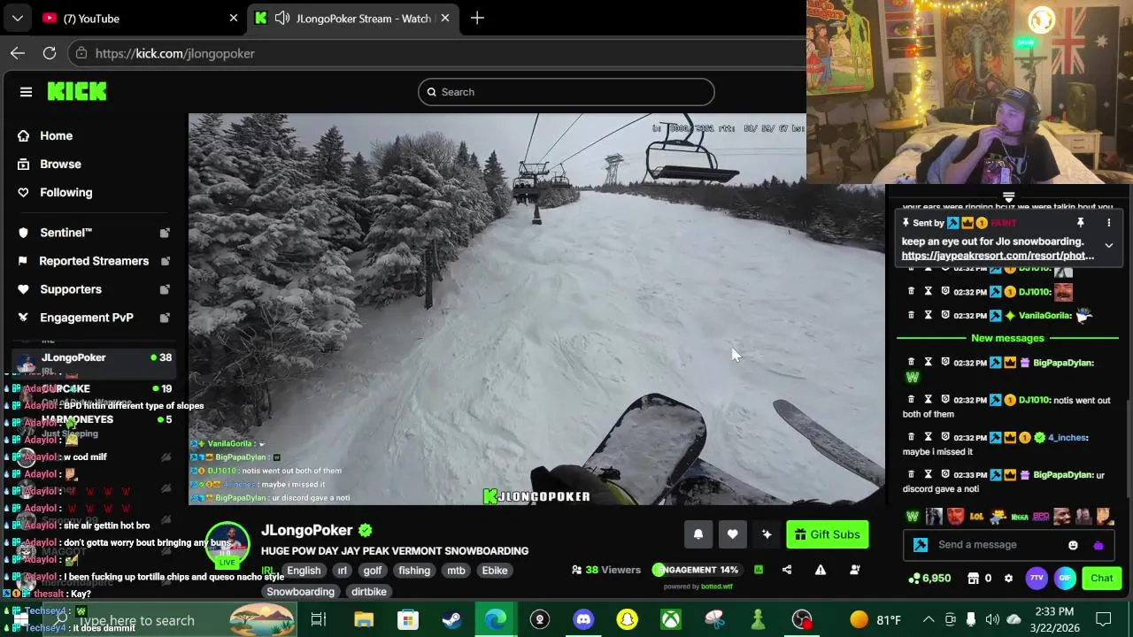1133x637 pixels.
Task: Go back in browser
Action: pos(18,53)
